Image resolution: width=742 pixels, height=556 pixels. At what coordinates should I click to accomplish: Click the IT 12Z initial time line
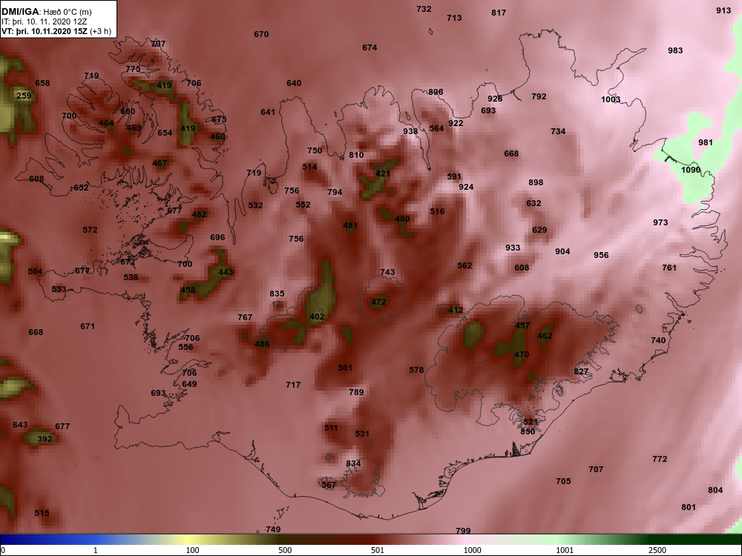[45, 21]
